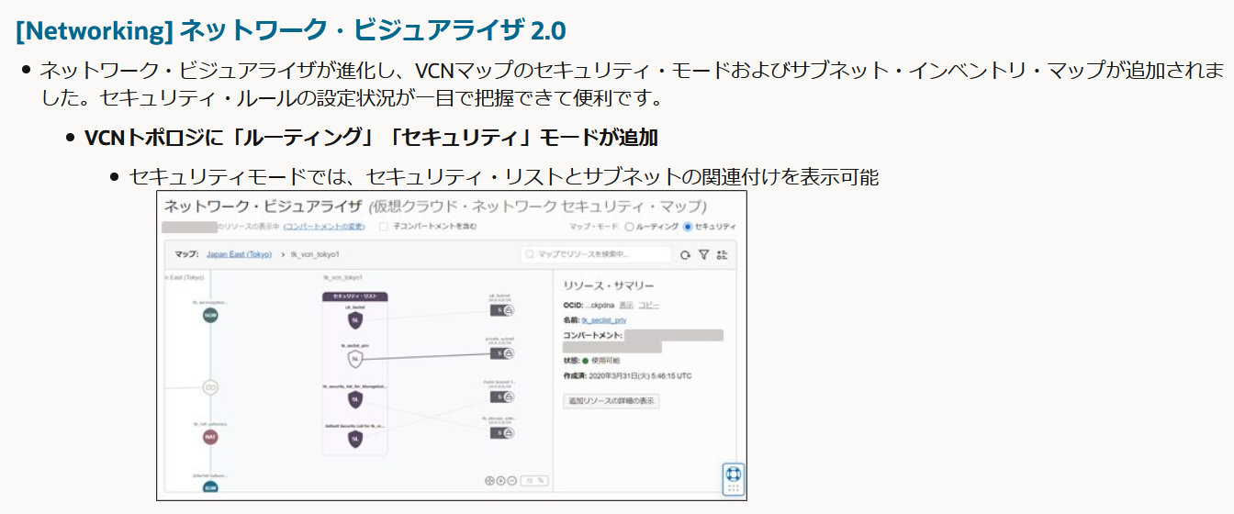Select the IGW internet gateway node
The image size is (1234, 514).
coord(210,488)
